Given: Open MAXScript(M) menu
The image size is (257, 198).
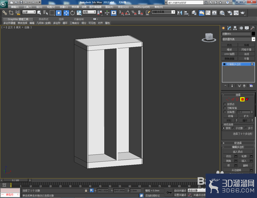Looking at the screenshot, I should pyautogui.click(x=141, y=7).
